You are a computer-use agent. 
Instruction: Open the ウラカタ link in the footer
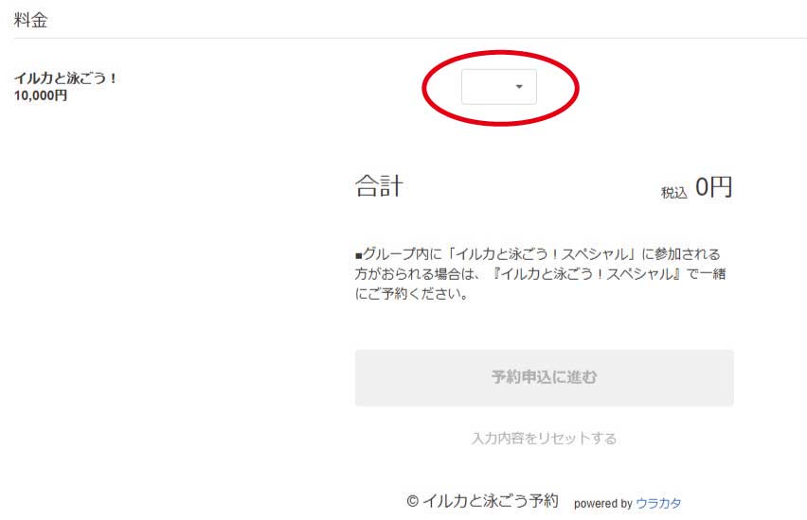[x=658, y=503]
